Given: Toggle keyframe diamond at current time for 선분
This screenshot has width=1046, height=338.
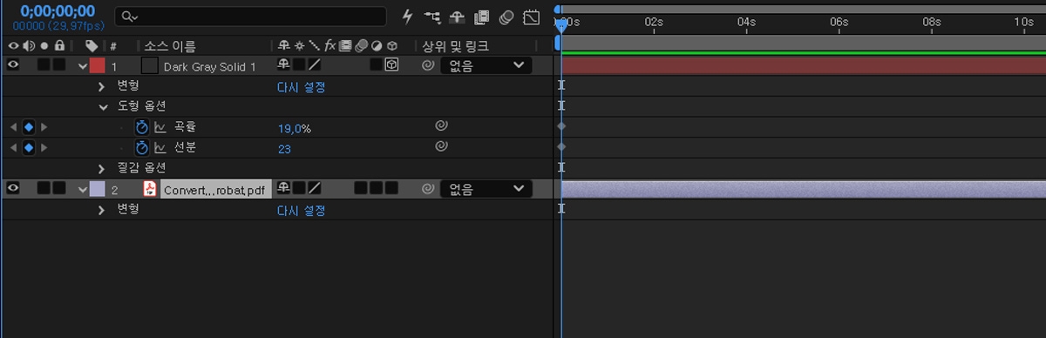Looking at the screenshot, I should pyautogui.click(x=29, y=148).
